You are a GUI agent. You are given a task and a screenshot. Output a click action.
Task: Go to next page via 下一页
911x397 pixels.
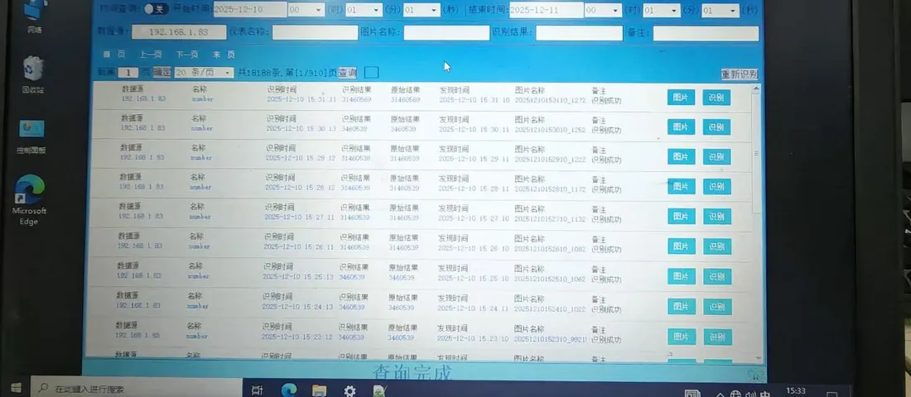[x=187, y=55]
